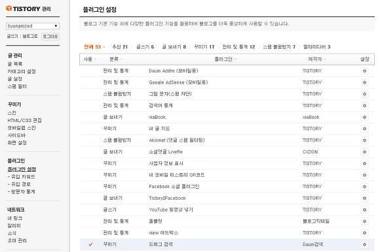Open settings gear for Google AdSense (모바일용)
The image size is (380, 252).
(x=364, y=82)
